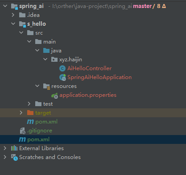Expand the target folder arrow
Viewport: 186px width, 175px height.
(x=21, y=113)
